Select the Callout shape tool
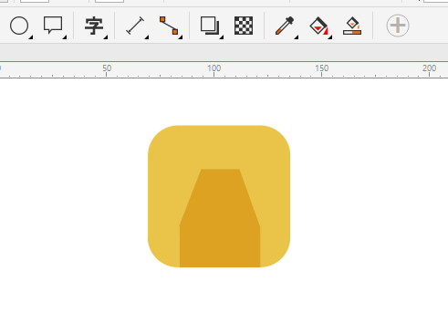 [x=53, y=25]
